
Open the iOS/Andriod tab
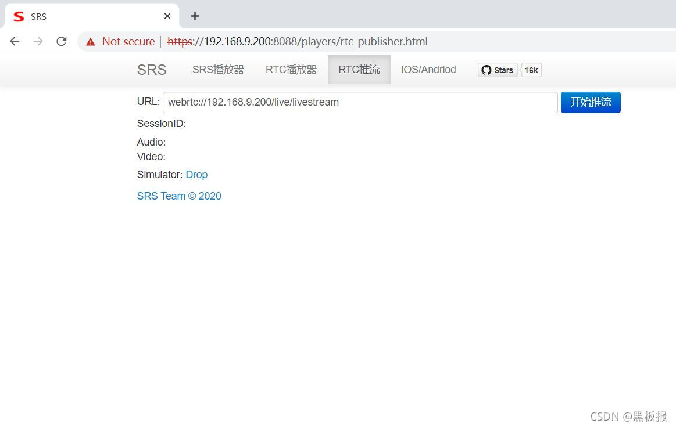[428, 70]
